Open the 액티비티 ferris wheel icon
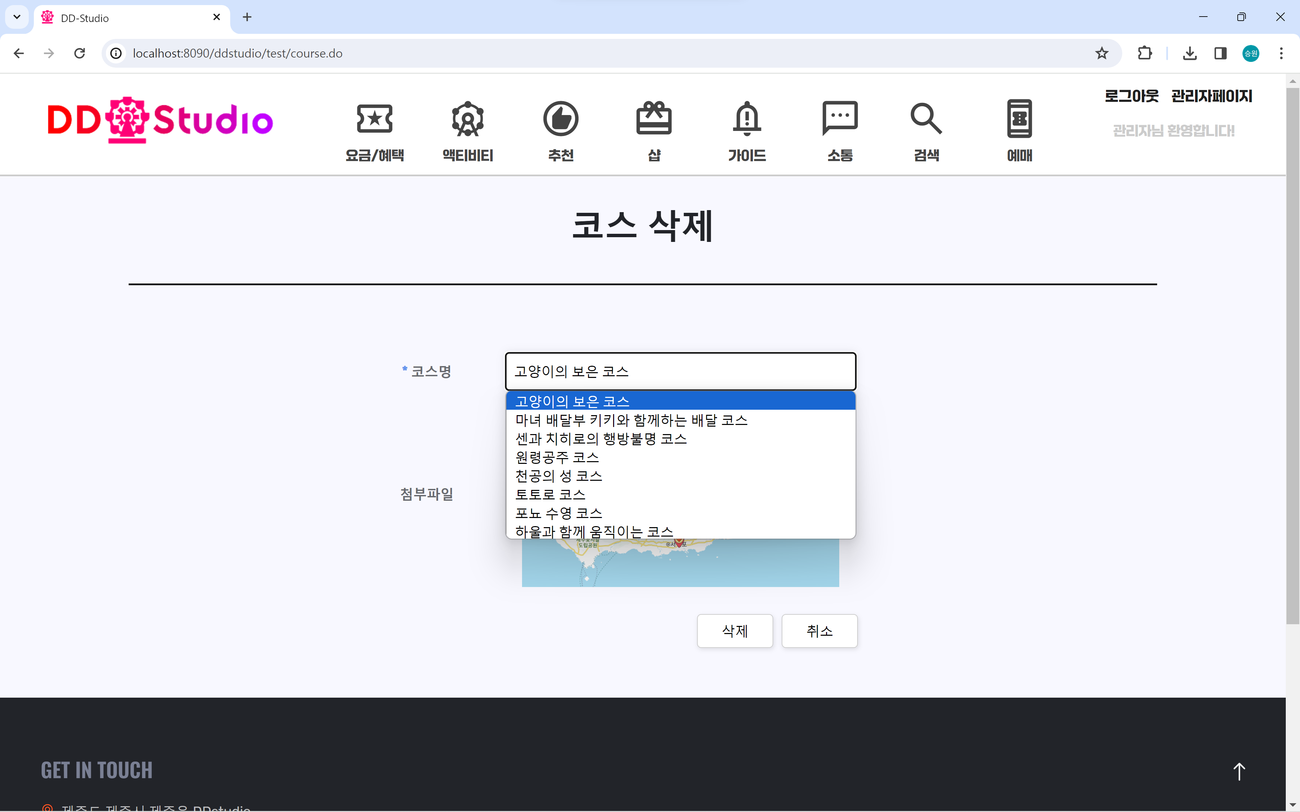The width and height of the screenshot is (1300, 812). (x=467, y=119)
